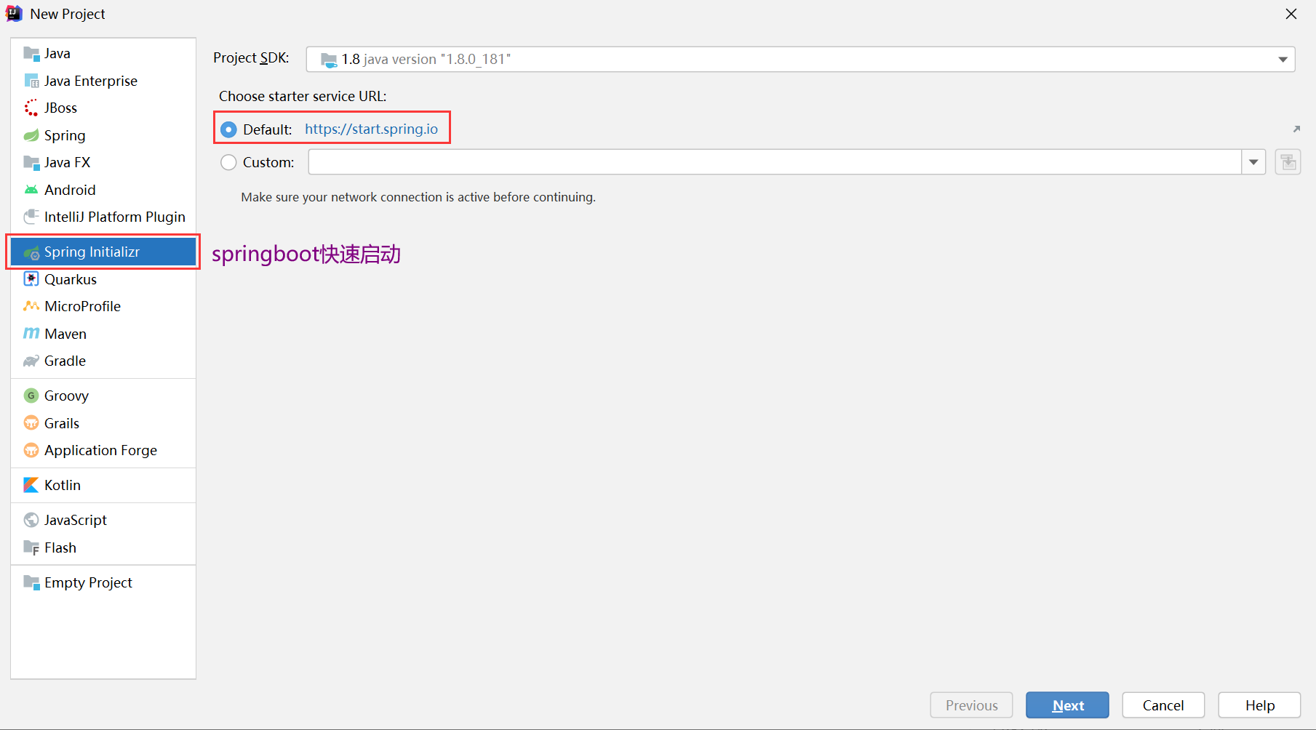Select the Java FX label
The image size is (1316, 730).
pos(67,162)
